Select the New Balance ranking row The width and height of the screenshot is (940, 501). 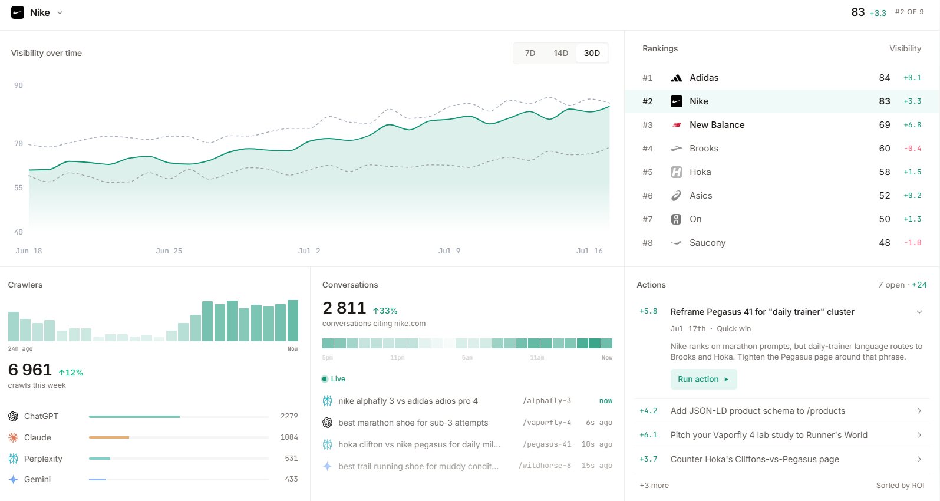click(x=782, y=125)
